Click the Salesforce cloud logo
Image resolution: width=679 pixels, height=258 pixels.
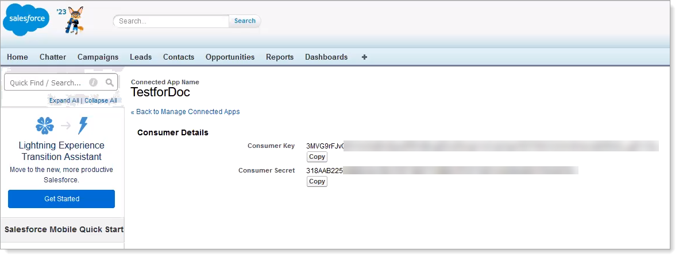26,19
